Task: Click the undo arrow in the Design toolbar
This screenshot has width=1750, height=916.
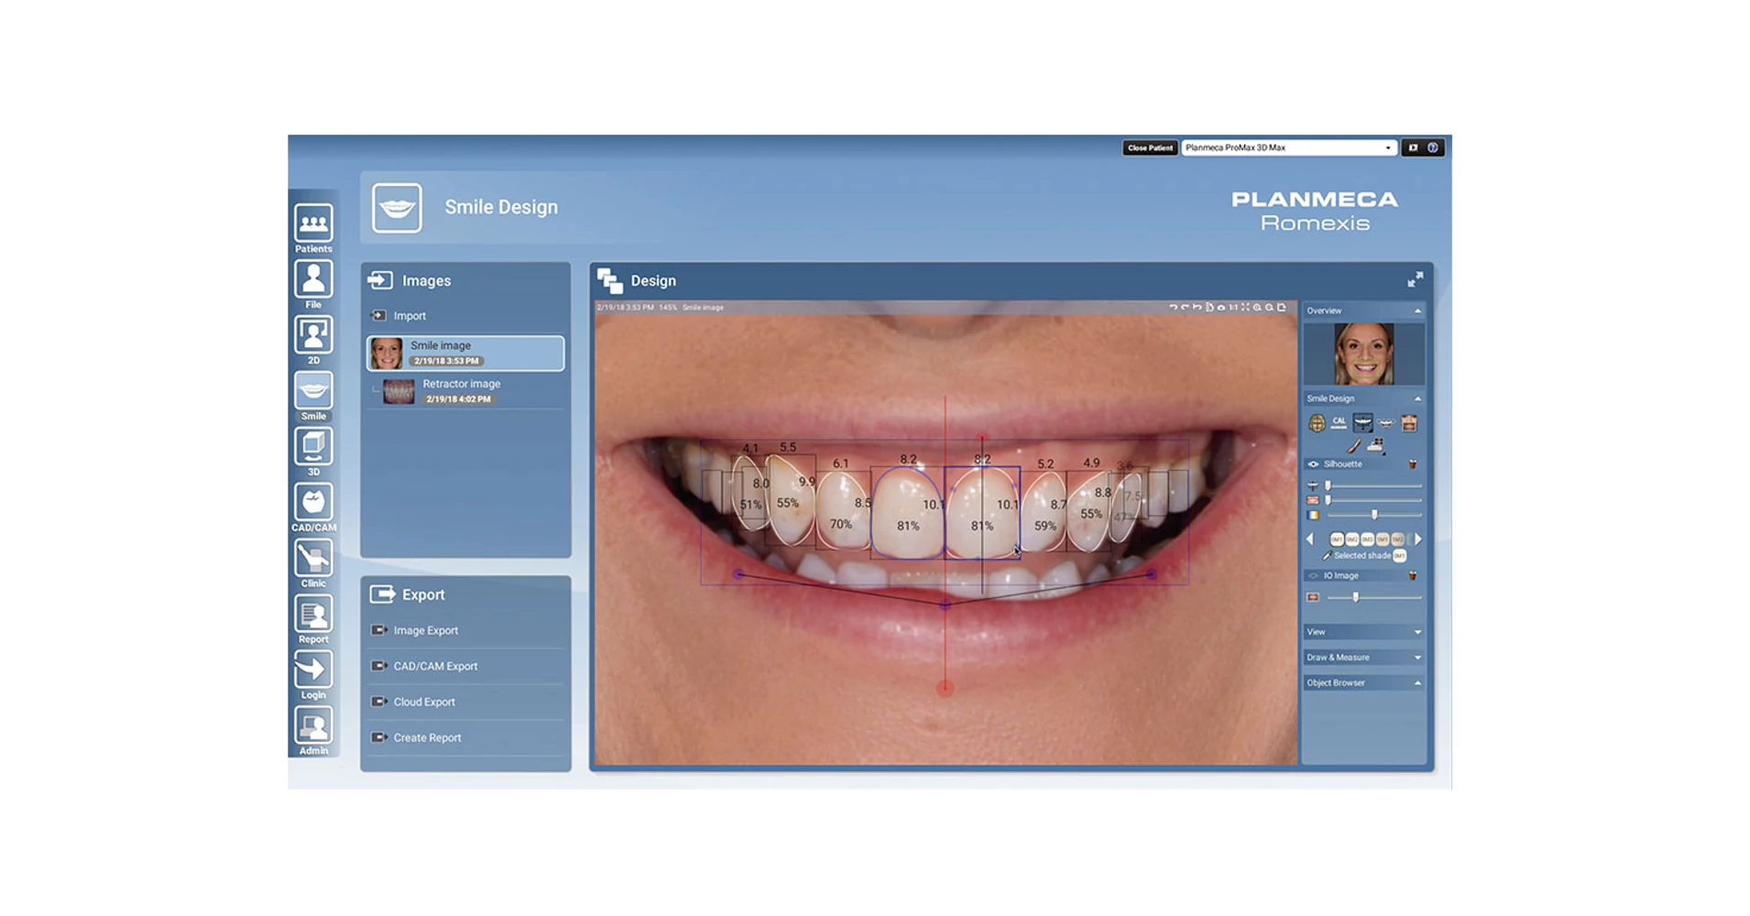Action: pos(1173,309)
